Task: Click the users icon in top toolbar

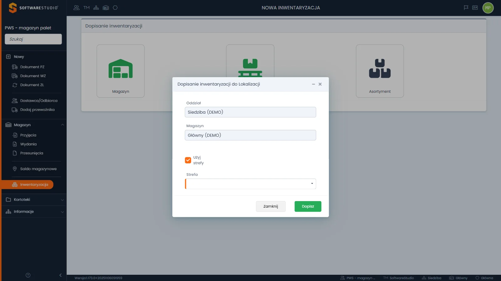Action: [76, 8]
